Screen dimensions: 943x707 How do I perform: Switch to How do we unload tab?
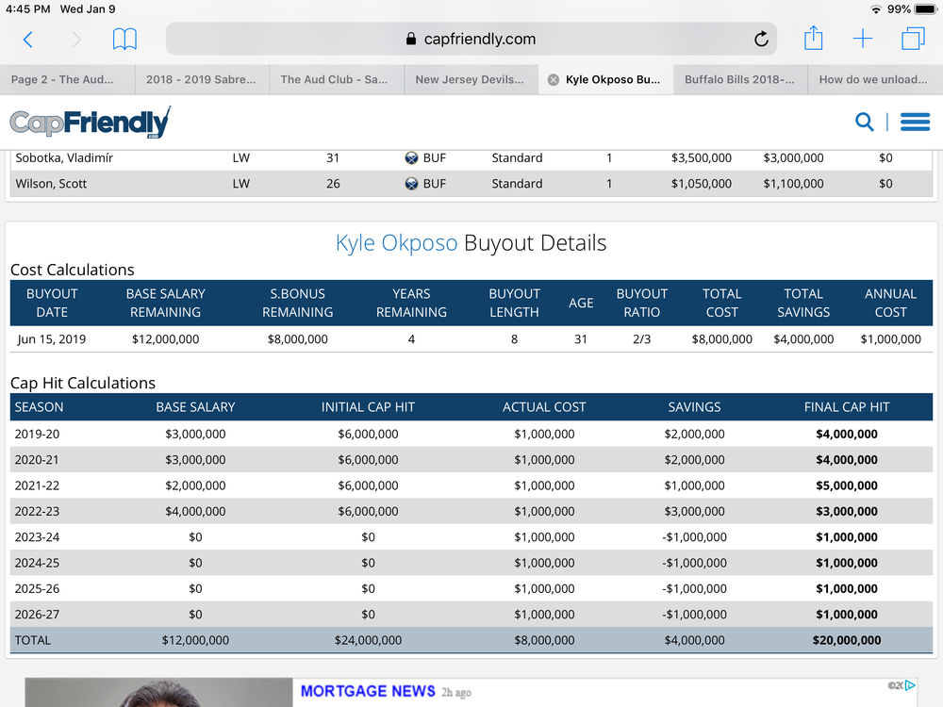(873, 79)
